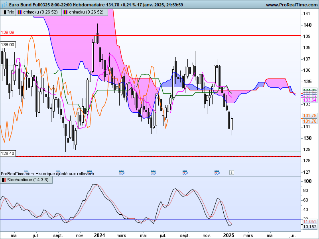Select the 138,00 dashed level price box
Viewport: 319px width, 239px height.
click(x=8, y=45)
